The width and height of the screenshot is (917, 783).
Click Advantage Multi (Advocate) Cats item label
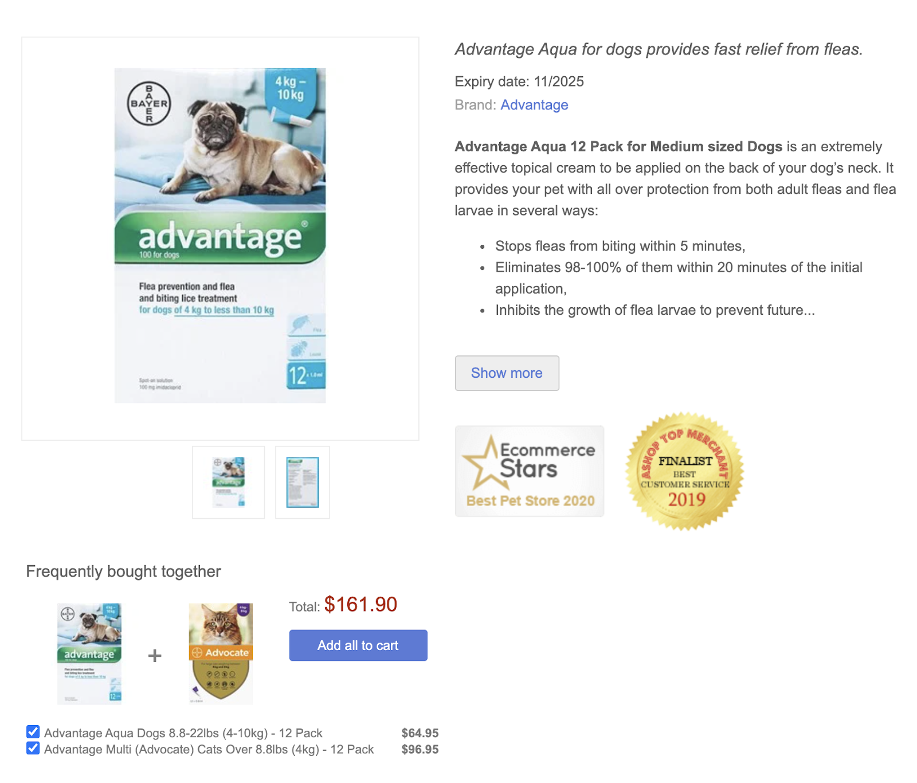209,749
